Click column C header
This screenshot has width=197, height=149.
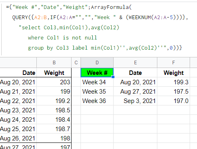[76, 63]
